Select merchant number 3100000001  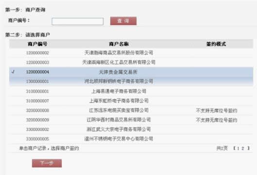(37, 91)
